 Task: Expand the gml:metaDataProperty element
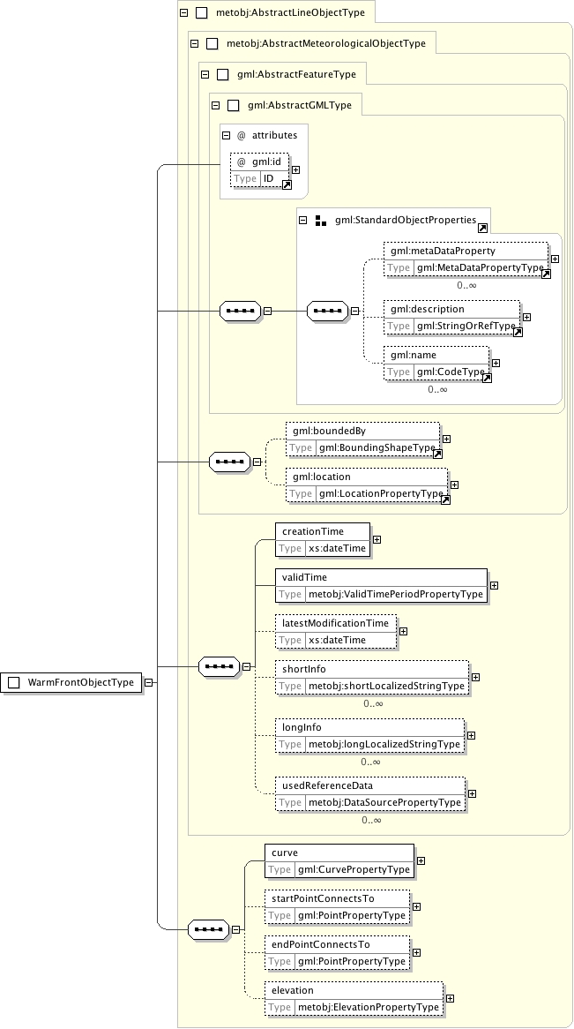point(555,259)
